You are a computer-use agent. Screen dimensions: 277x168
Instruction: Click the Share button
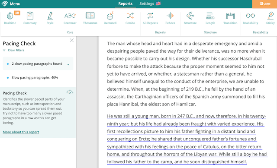pyautogui.click(x=264, y=4)
